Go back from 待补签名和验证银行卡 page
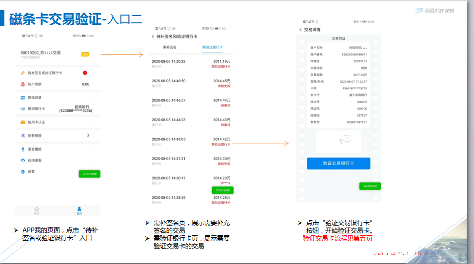This screenshot has width=474, height=264. coord(153,36)
